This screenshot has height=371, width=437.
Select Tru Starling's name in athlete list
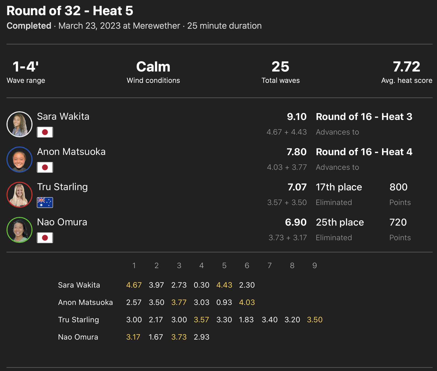(62, 187)
